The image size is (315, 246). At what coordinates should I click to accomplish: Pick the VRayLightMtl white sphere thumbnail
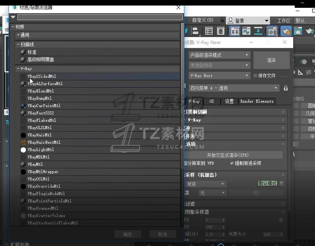pos(23,150)
